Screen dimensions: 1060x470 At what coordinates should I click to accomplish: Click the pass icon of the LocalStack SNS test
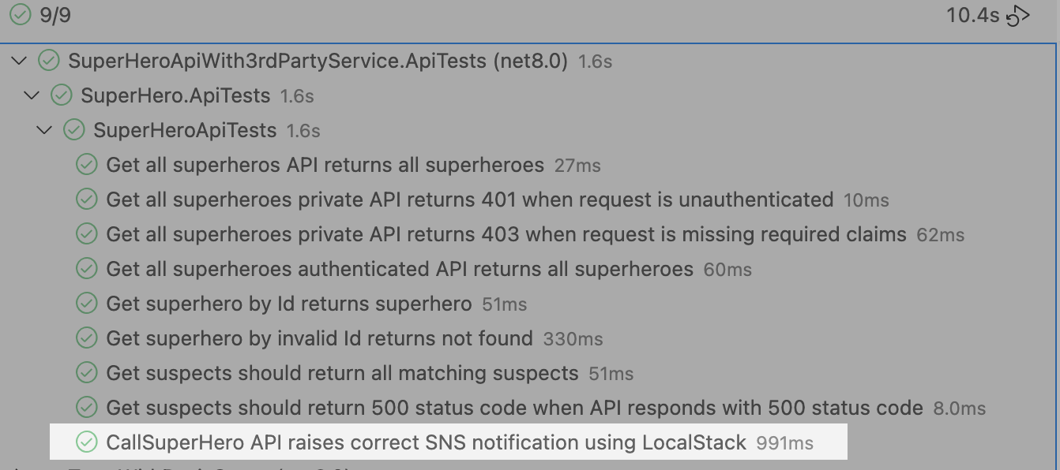pyautogui.click(x=86, y=442)
